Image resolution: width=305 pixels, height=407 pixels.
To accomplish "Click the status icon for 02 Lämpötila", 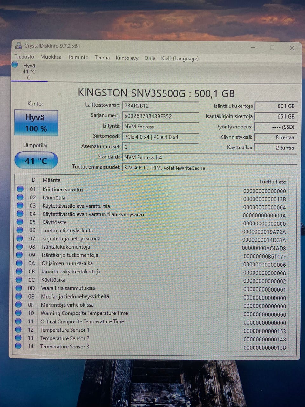I will tap(20, 197).
